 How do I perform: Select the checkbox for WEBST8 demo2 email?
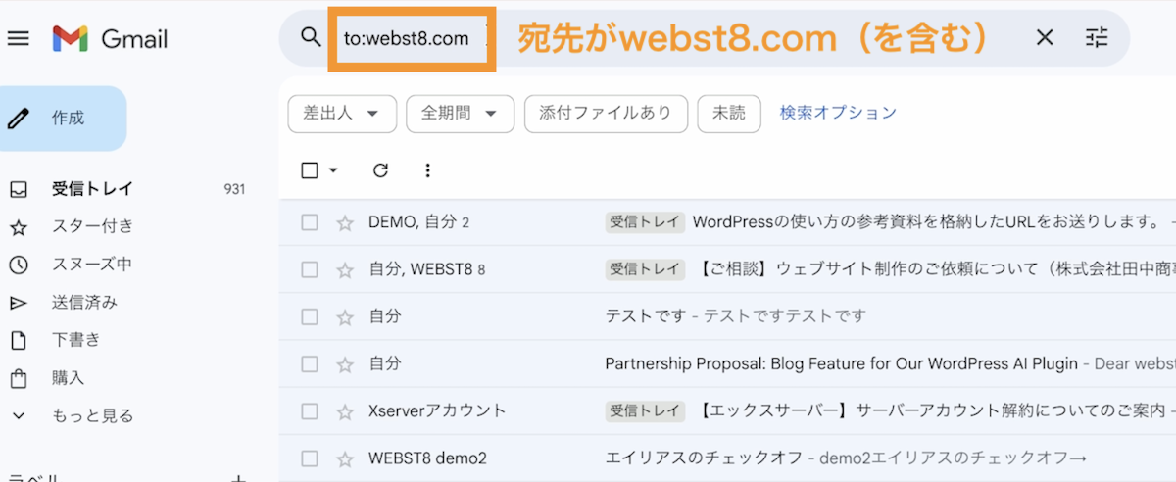310,458
